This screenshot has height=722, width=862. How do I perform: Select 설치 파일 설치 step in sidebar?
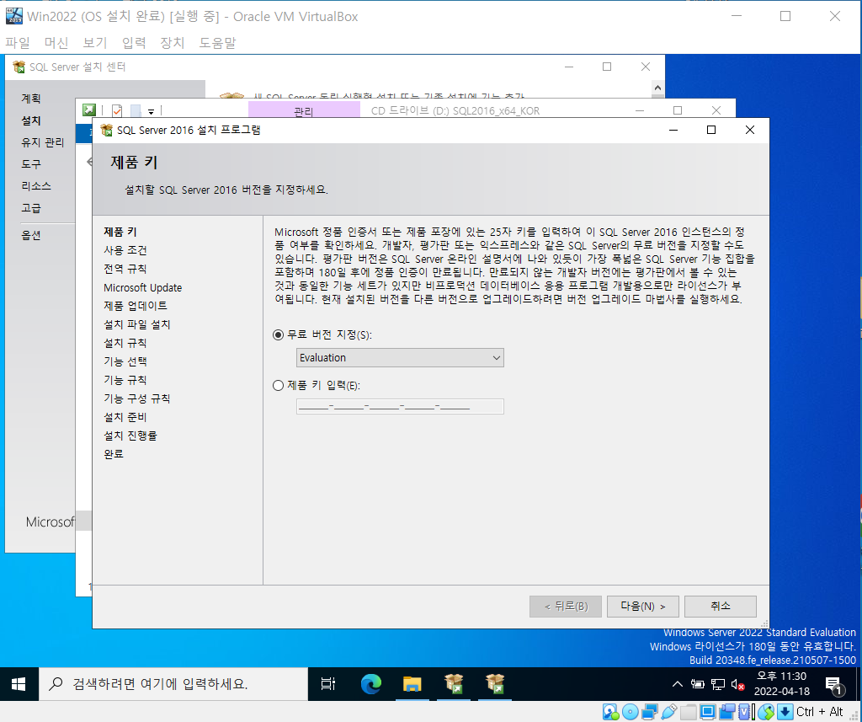pyautogui.click(x=137, y=324)
